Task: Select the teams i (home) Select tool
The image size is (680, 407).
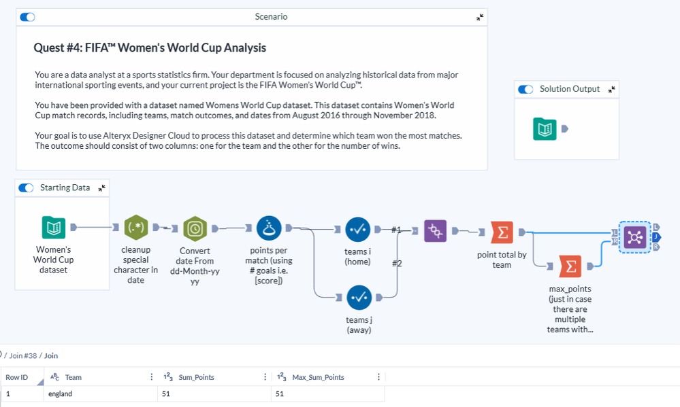Action: (357, 230)
